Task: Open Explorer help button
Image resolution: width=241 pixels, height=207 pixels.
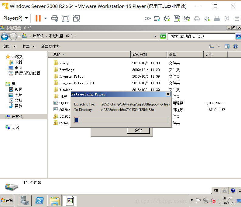Action: [235, 46]
